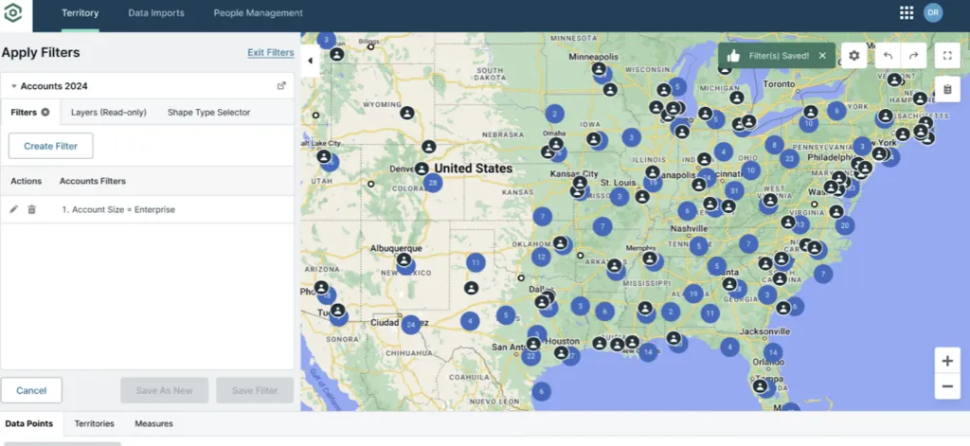Open the Measures bottom tab
This screenshot has width=970, height=446.
pyautogui.click(x=154, y=423)
